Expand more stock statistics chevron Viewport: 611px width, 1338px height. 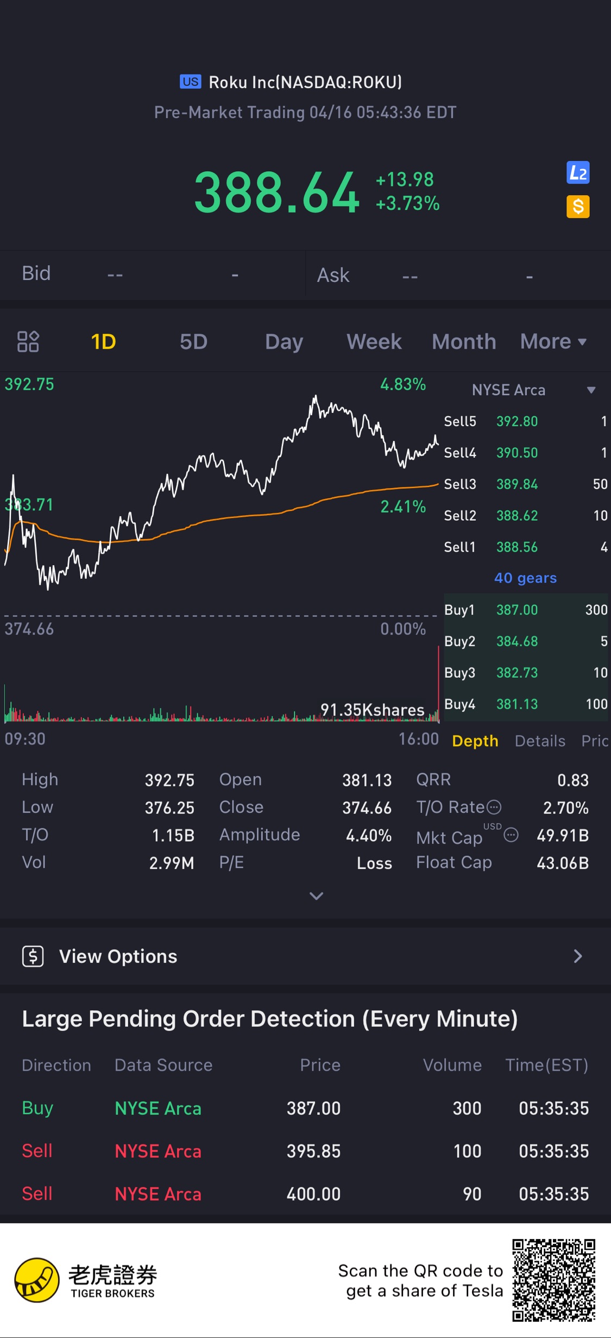point(316,896)
